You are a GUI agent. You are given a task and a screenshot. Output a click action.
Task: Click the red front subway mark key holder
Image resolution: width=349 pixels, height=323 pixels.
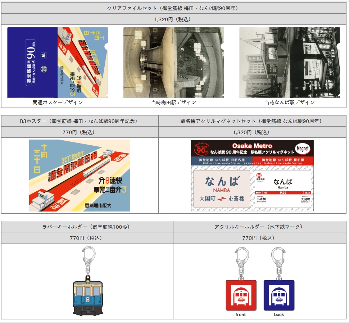(241, 295)
